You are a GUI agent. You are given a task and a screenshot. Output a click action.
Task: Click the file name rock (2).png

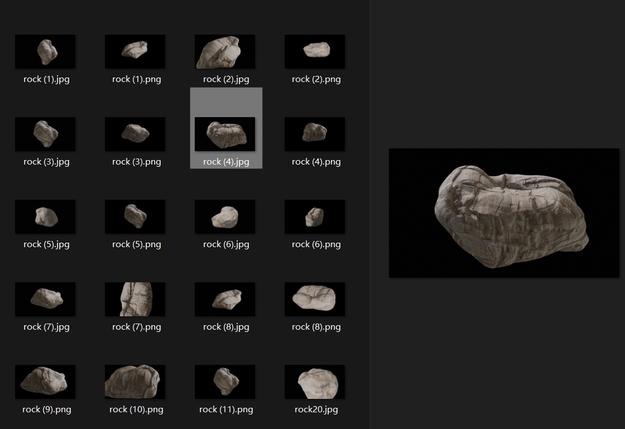(316, 79)
